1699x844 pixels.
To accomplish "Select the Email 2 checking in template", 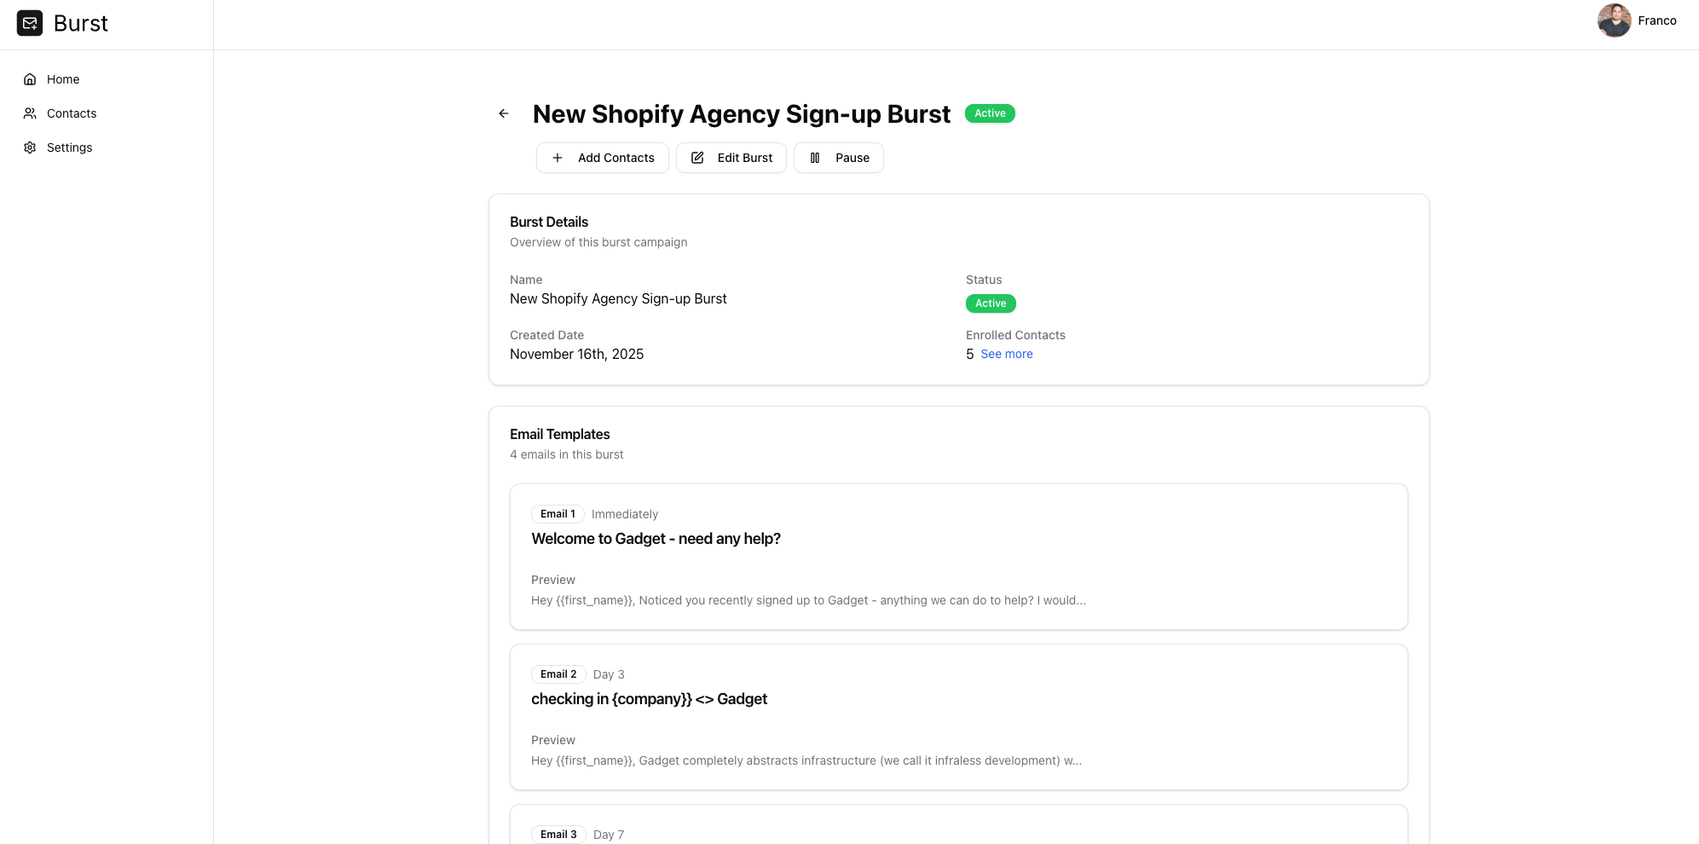I will tap(958, 717).
